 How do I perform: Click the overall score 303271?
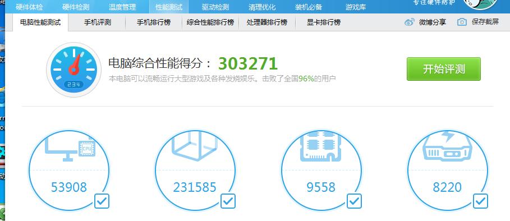(248, 64)
